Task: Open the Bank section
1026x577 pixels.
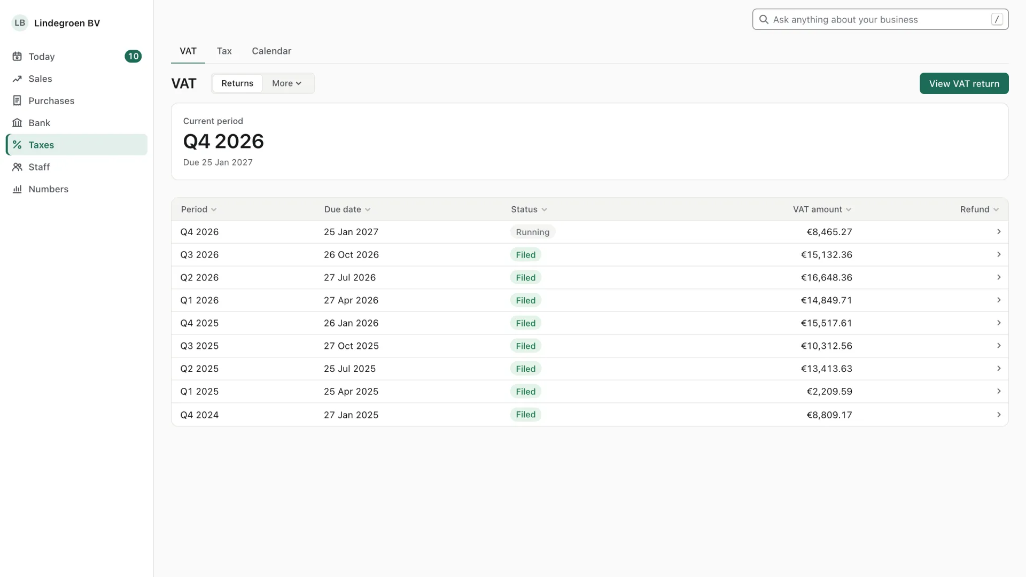Action: tap(76, 123)
